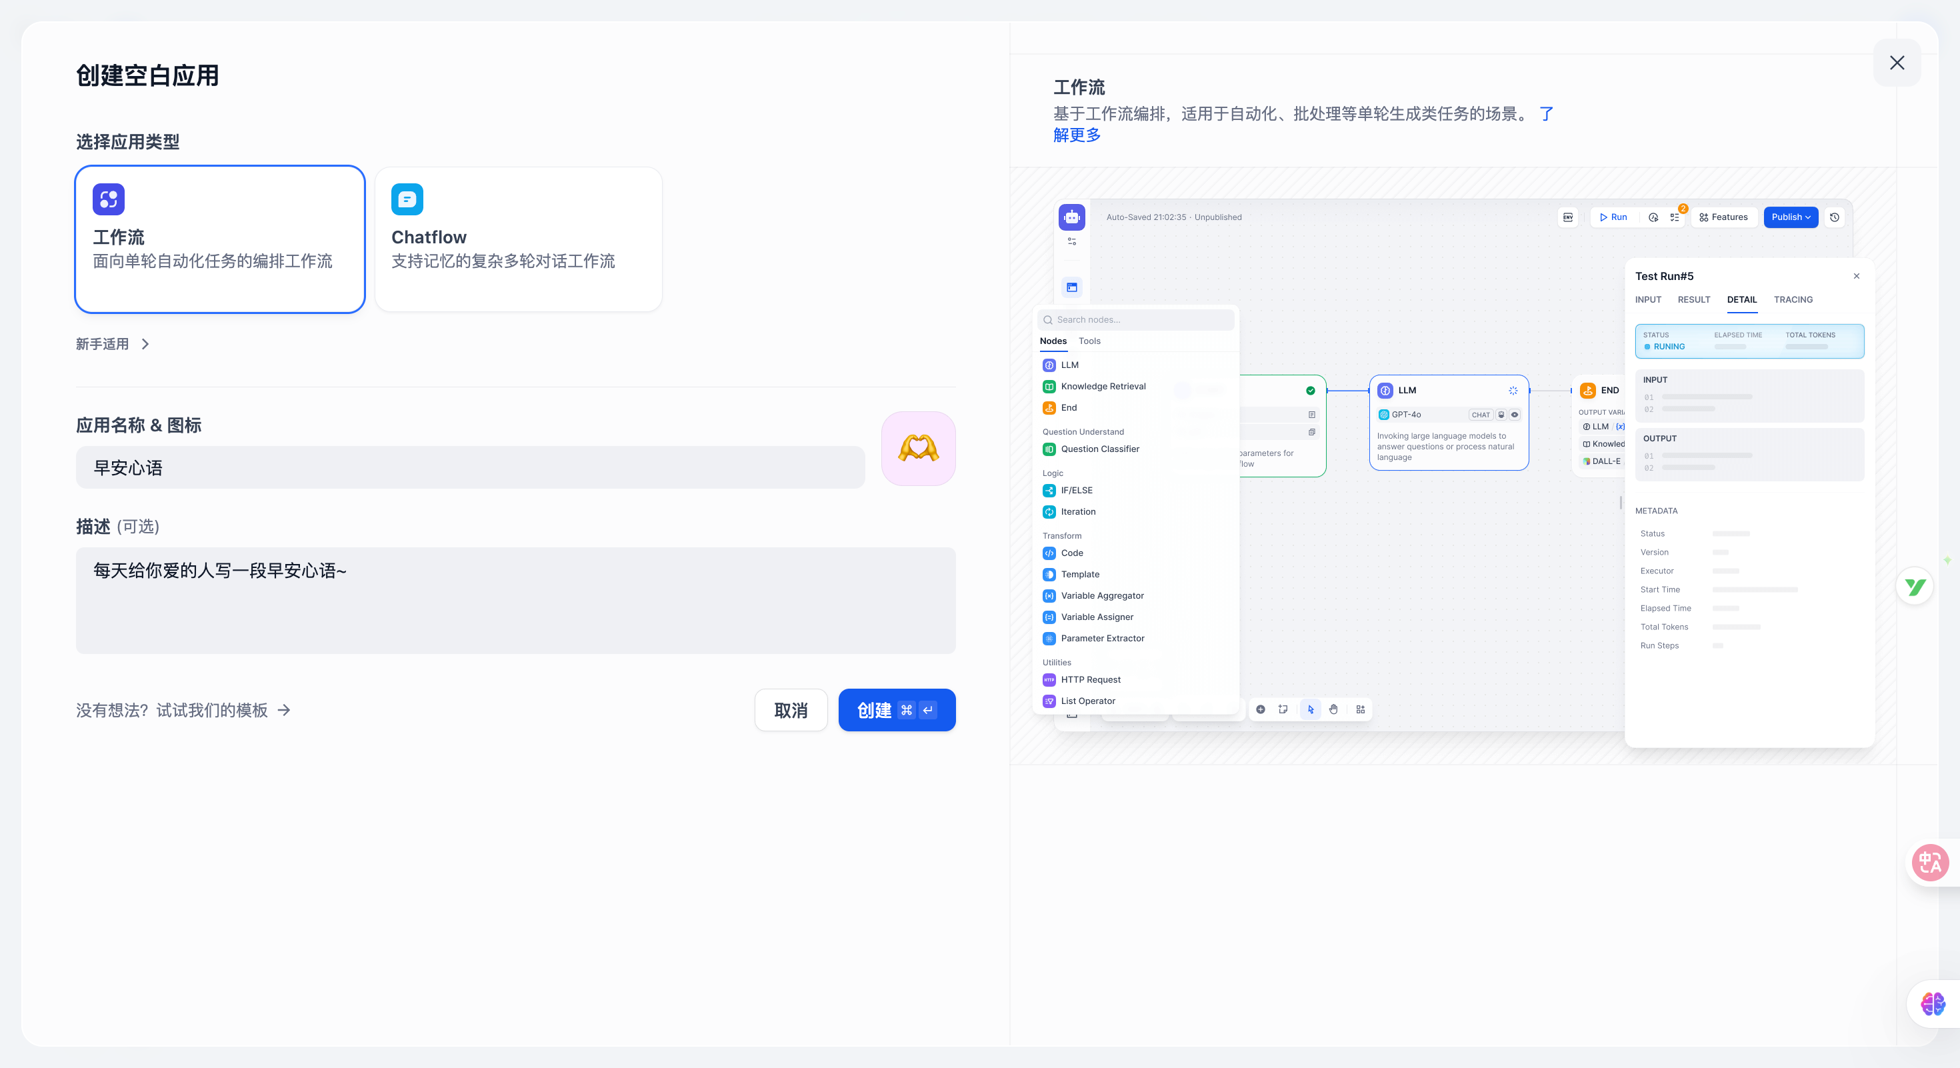
Task: Expand the 新手适用 section
Action: click(103, 344)
